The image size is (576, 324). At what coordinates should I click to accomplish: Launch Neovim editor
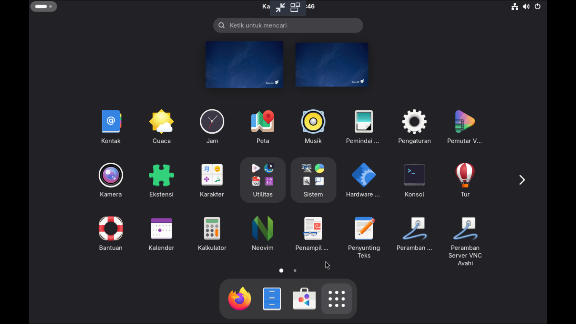[263, 234]
